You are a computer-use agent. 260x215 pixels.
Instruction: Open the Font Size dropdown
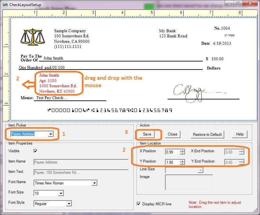(61, 193)
